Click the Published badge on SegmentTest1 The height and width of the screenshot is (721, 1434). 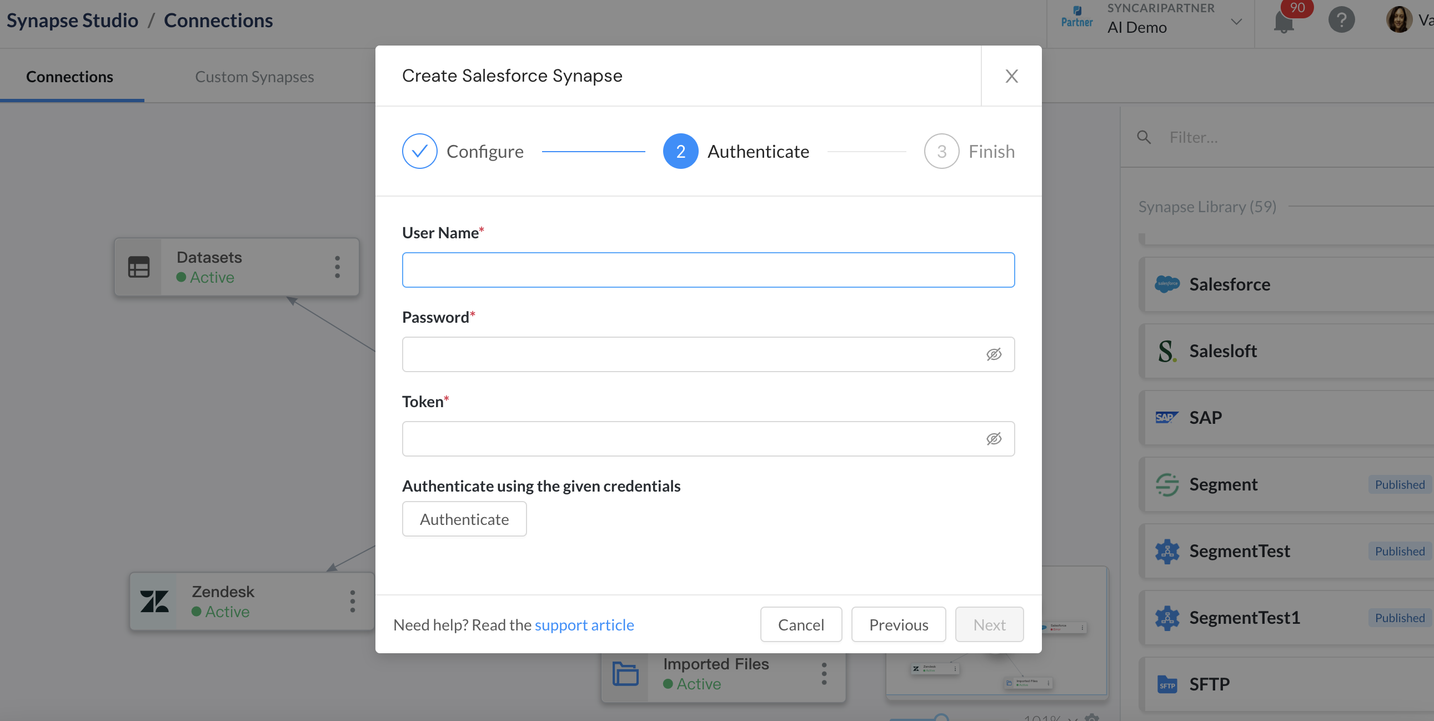point(1399,618)
